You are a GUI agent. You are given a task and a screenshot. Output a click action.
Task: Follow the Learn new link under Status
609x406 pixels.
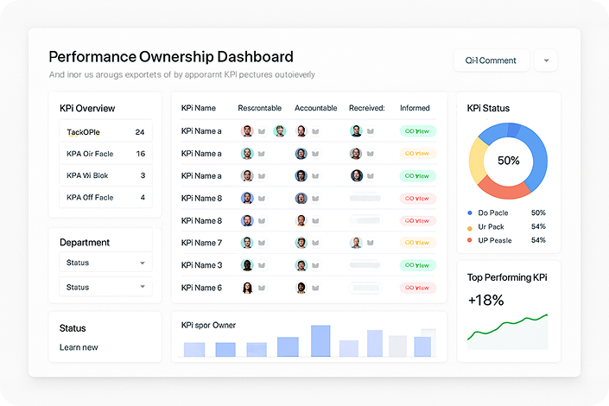coord(79,347)
